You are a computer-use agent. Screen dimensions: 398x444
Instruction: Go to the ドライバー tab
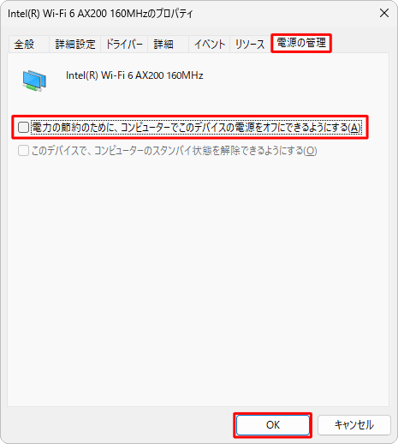pyautogui.click(x=124, y=45)
